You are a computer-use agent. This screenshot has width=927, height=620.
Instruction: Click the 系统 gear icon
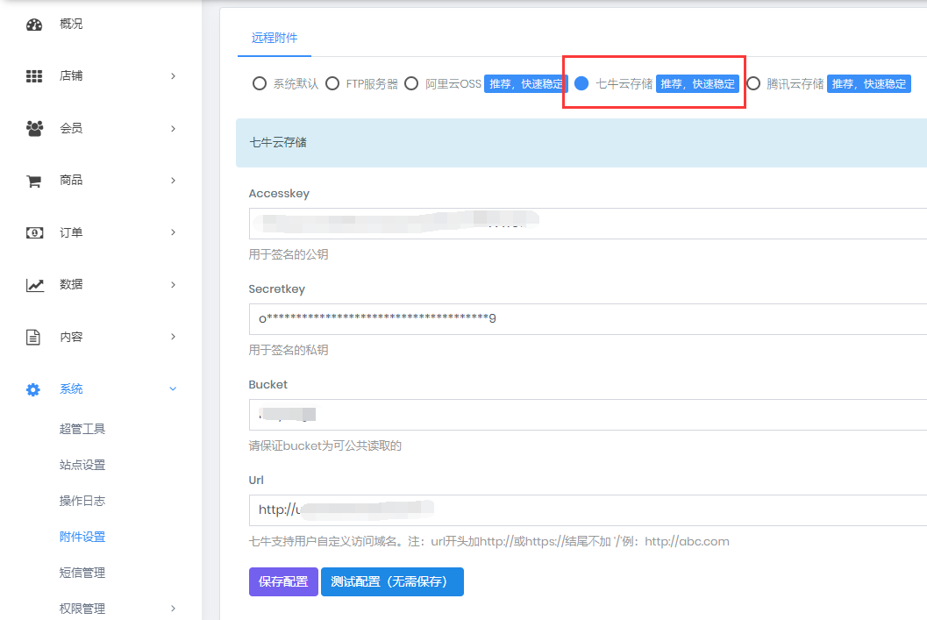33,389
